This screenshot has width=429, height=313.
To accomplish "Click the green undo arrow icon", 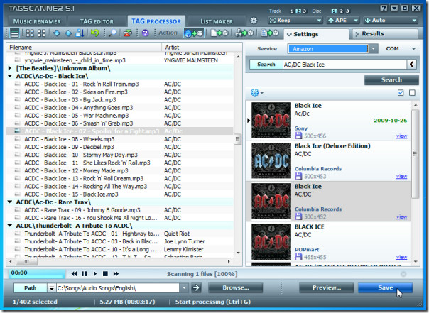I will (95, 33).
